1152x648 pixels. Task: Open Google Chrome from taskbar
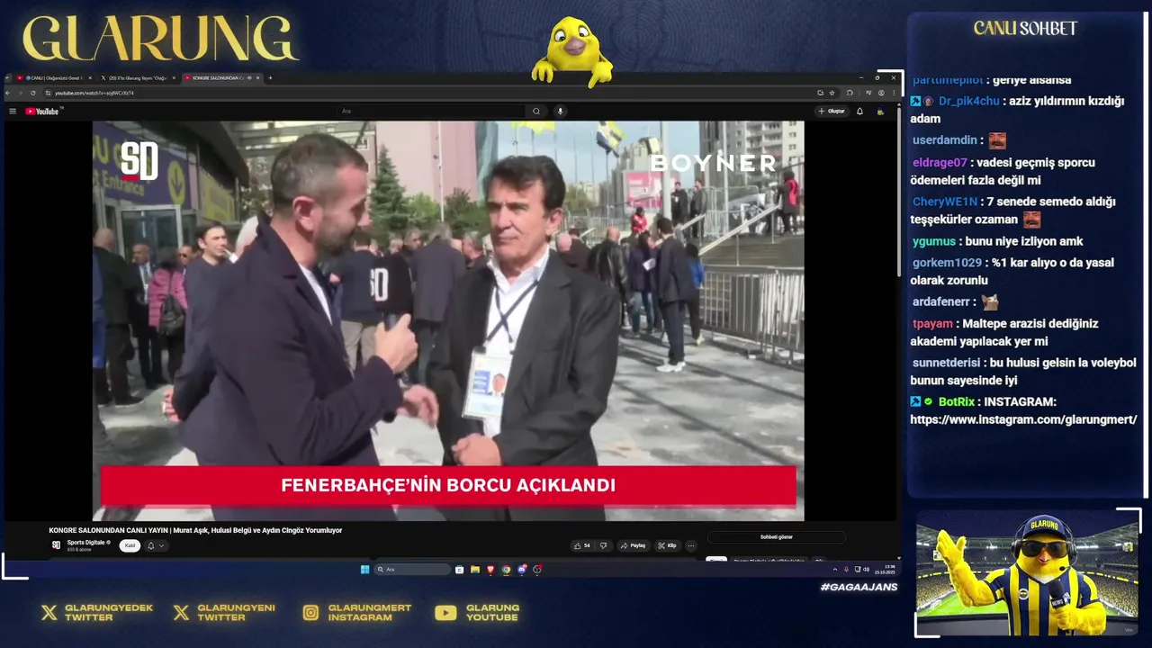[506, 570]
